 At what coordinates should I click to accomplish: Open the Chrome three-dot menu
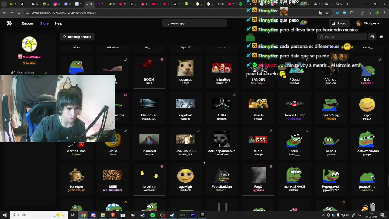(x=384, y=13)
